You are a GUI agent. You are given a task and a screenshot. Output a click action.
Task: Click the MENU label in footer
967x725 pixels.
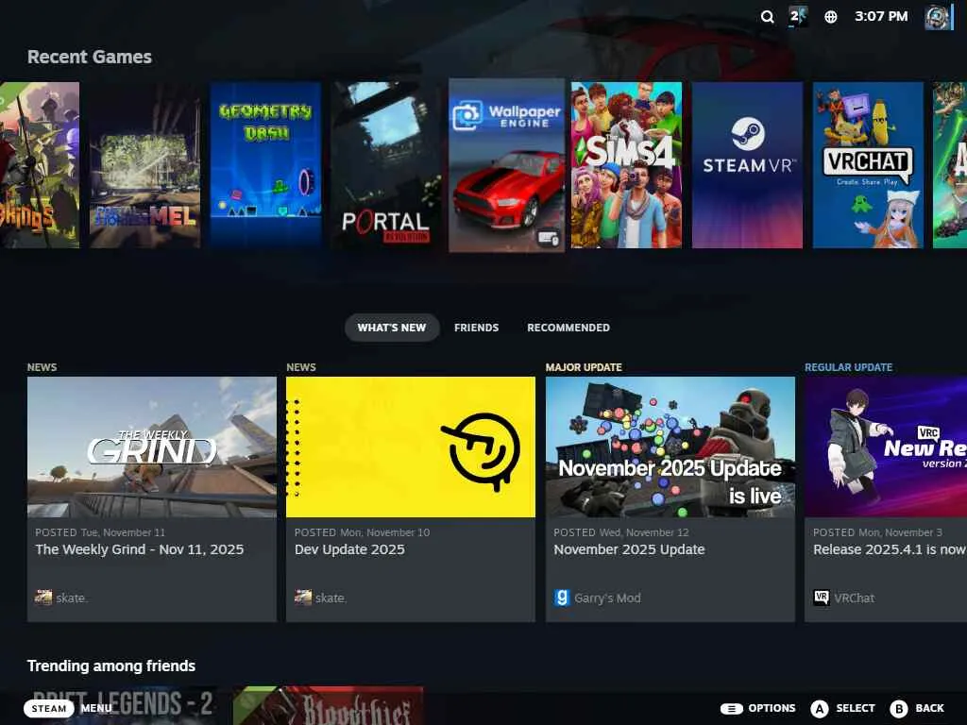click(96, 708)
